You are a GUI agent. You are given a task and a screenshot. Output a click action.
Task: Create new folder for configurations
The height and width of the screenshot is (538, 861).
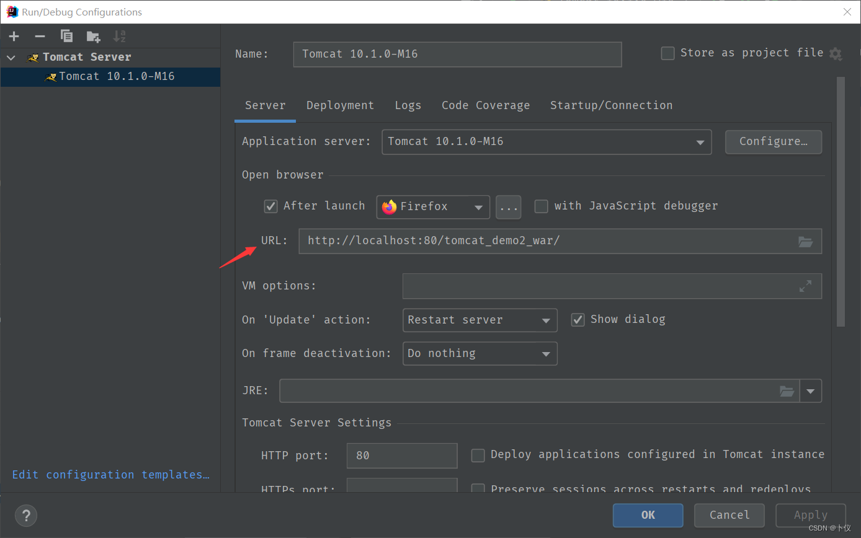pyautogui.click(x=93, y=37)
